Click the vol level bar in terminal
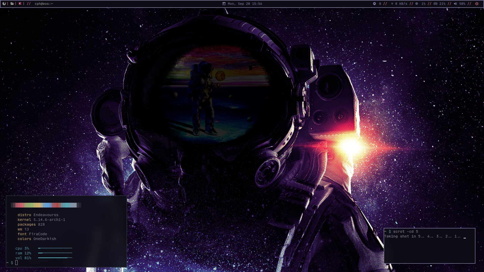The width and height of the screenshot is (484, 272). (55, 258)
